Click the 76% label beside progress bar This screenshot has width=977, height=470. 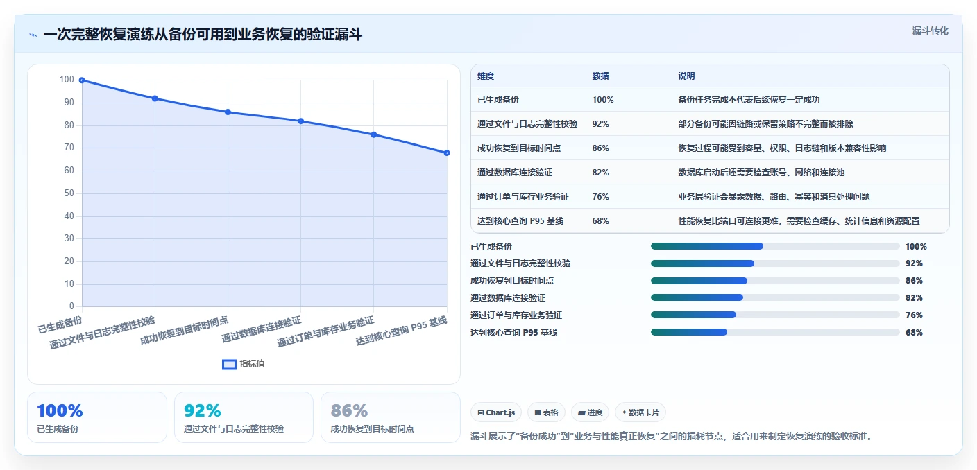click(x=915, y=315)
